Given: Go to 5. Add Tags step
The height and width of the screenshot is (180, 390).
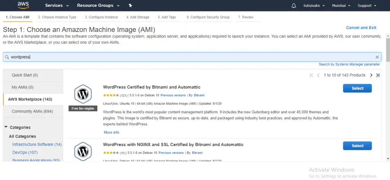Looking at the screenshot, I should point(167,17).
